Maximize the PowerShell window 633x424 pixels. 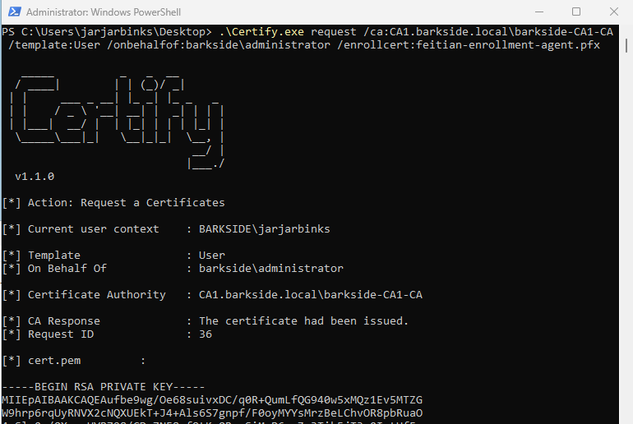coord(575,12)
